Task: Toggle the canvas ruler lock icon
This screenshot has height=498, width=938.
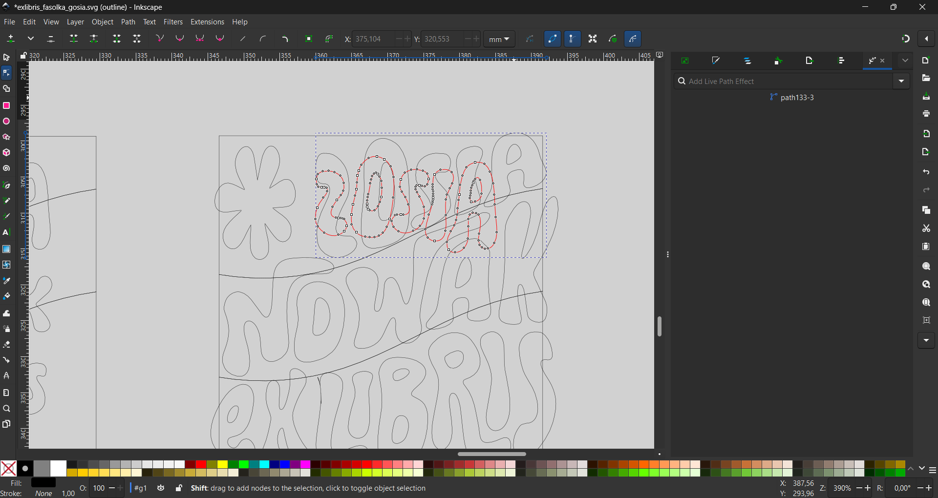Action: tap(23, 56)
